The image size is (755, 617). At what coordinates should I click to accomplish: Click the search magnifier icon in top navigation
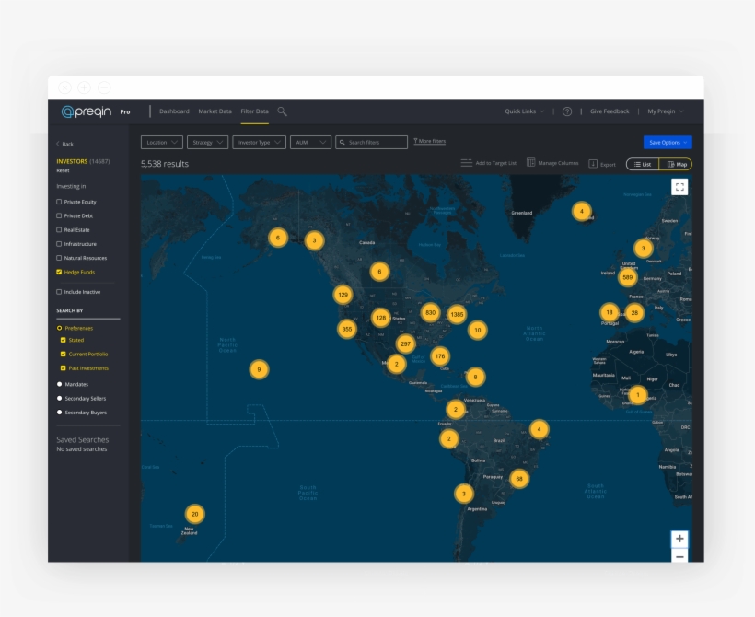pyautogui.click(x=282, y=111)
